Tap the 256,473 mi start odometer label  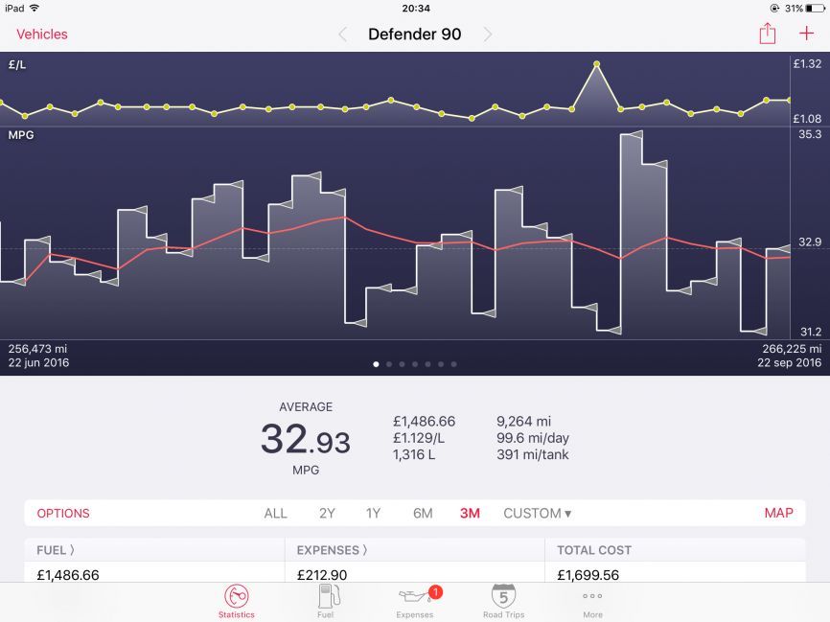(37, 349)
